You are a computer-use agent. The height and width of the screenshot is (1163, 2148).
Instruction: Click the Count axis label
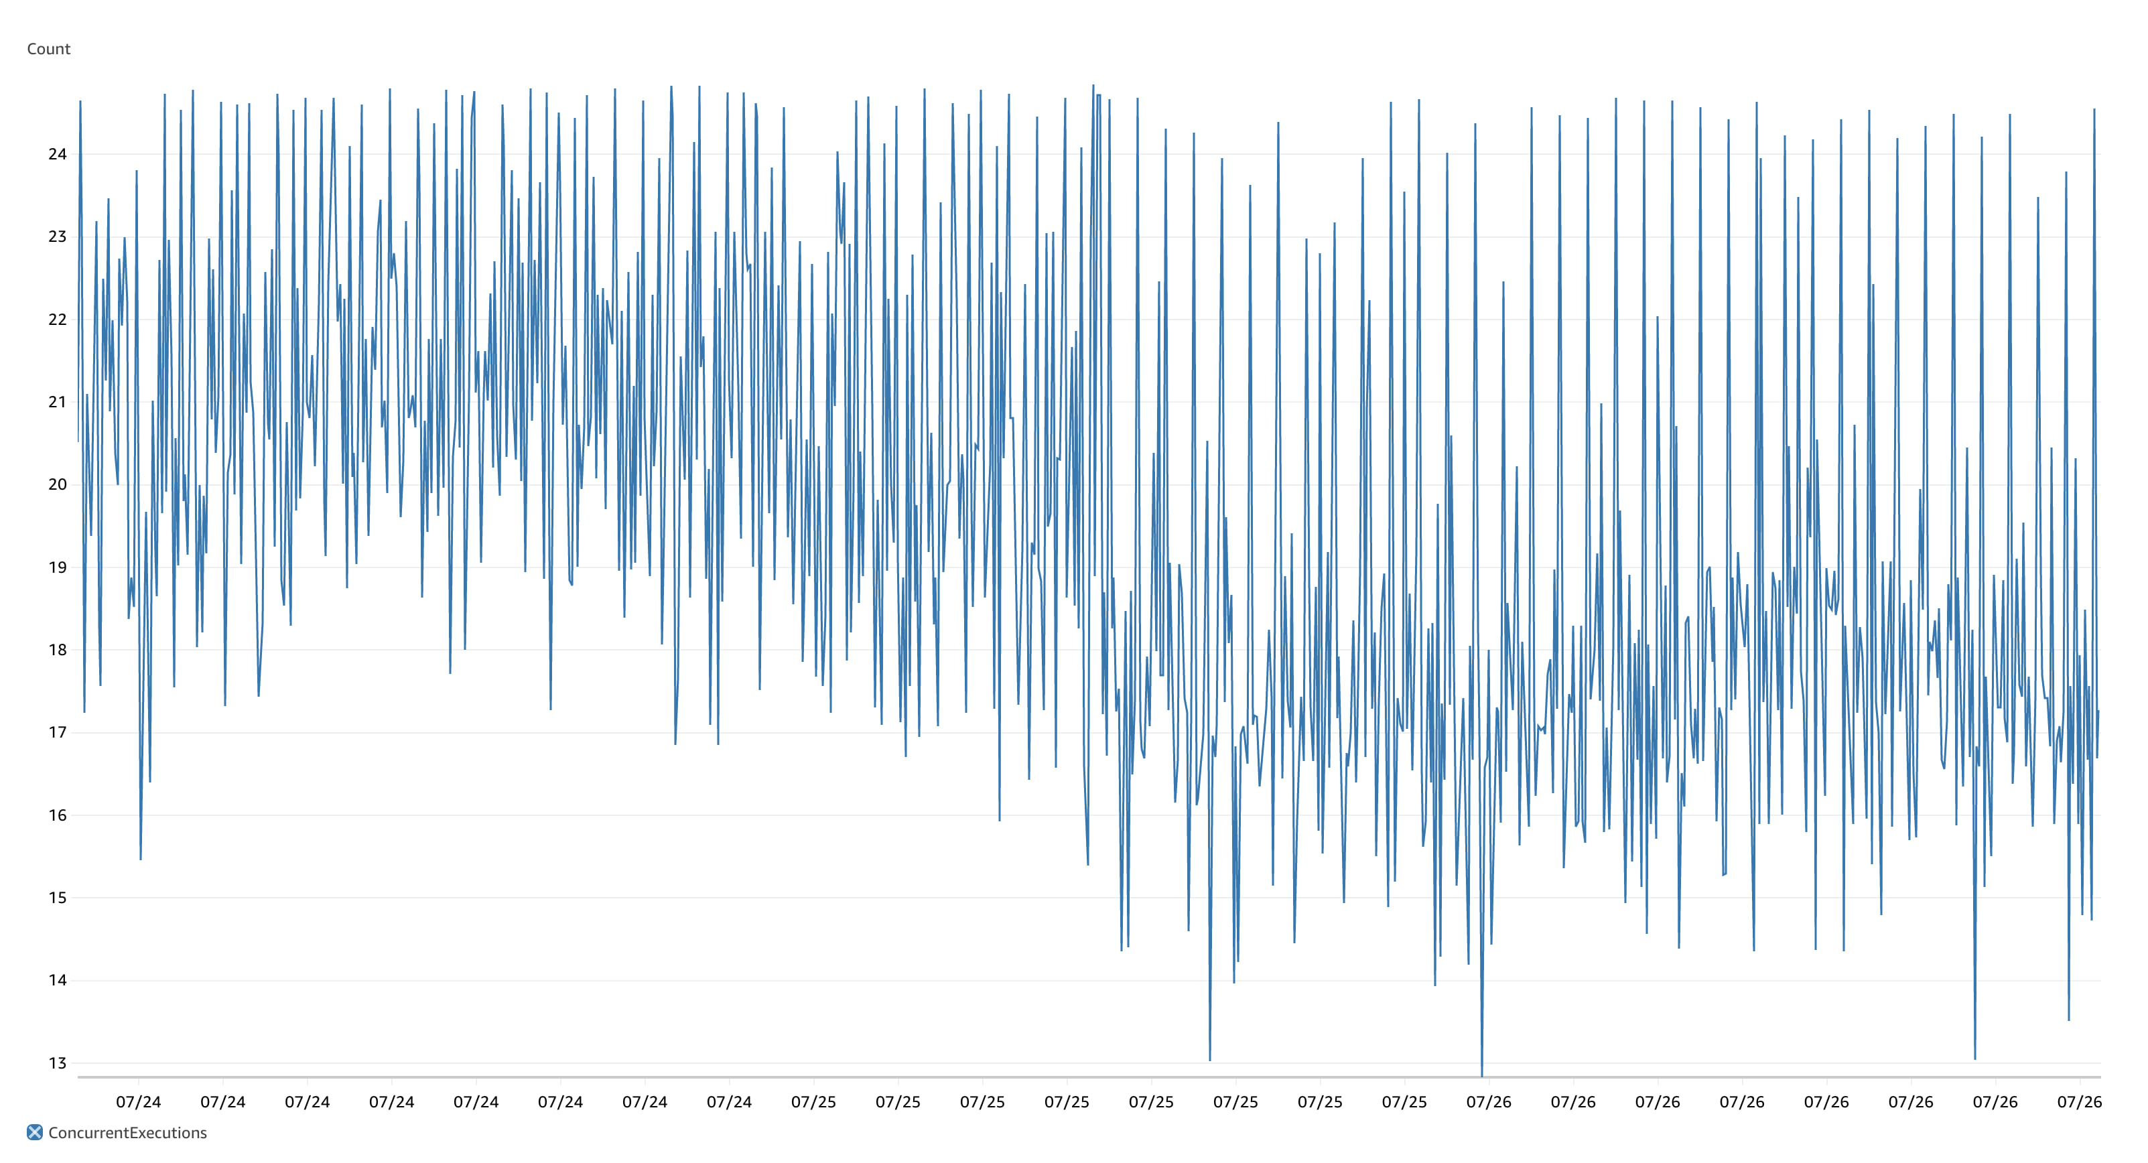tap(48, 49)
